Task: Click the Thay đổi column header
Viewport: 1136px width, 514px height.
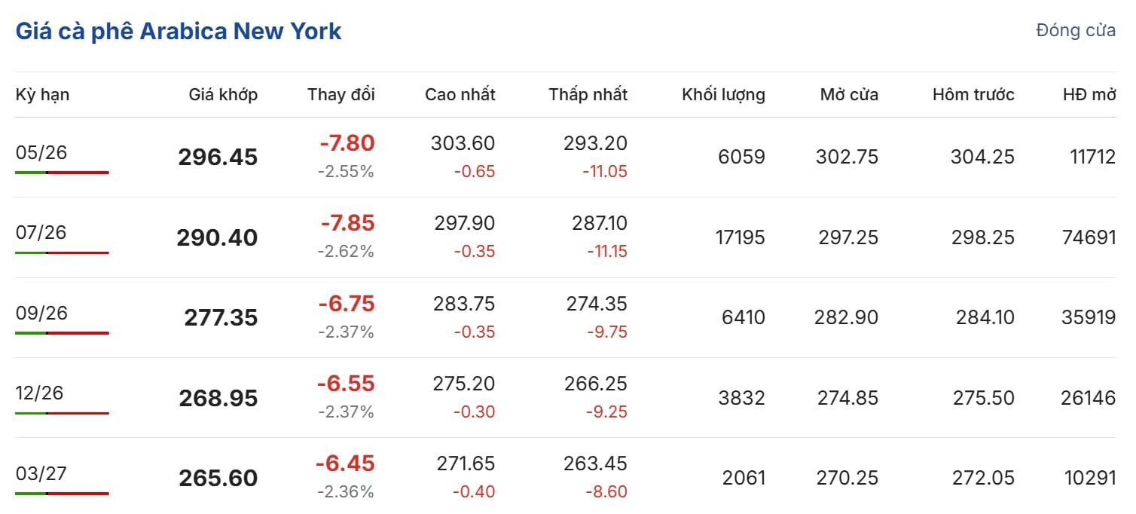Action: pyautogui.click(x=340, y=95)
